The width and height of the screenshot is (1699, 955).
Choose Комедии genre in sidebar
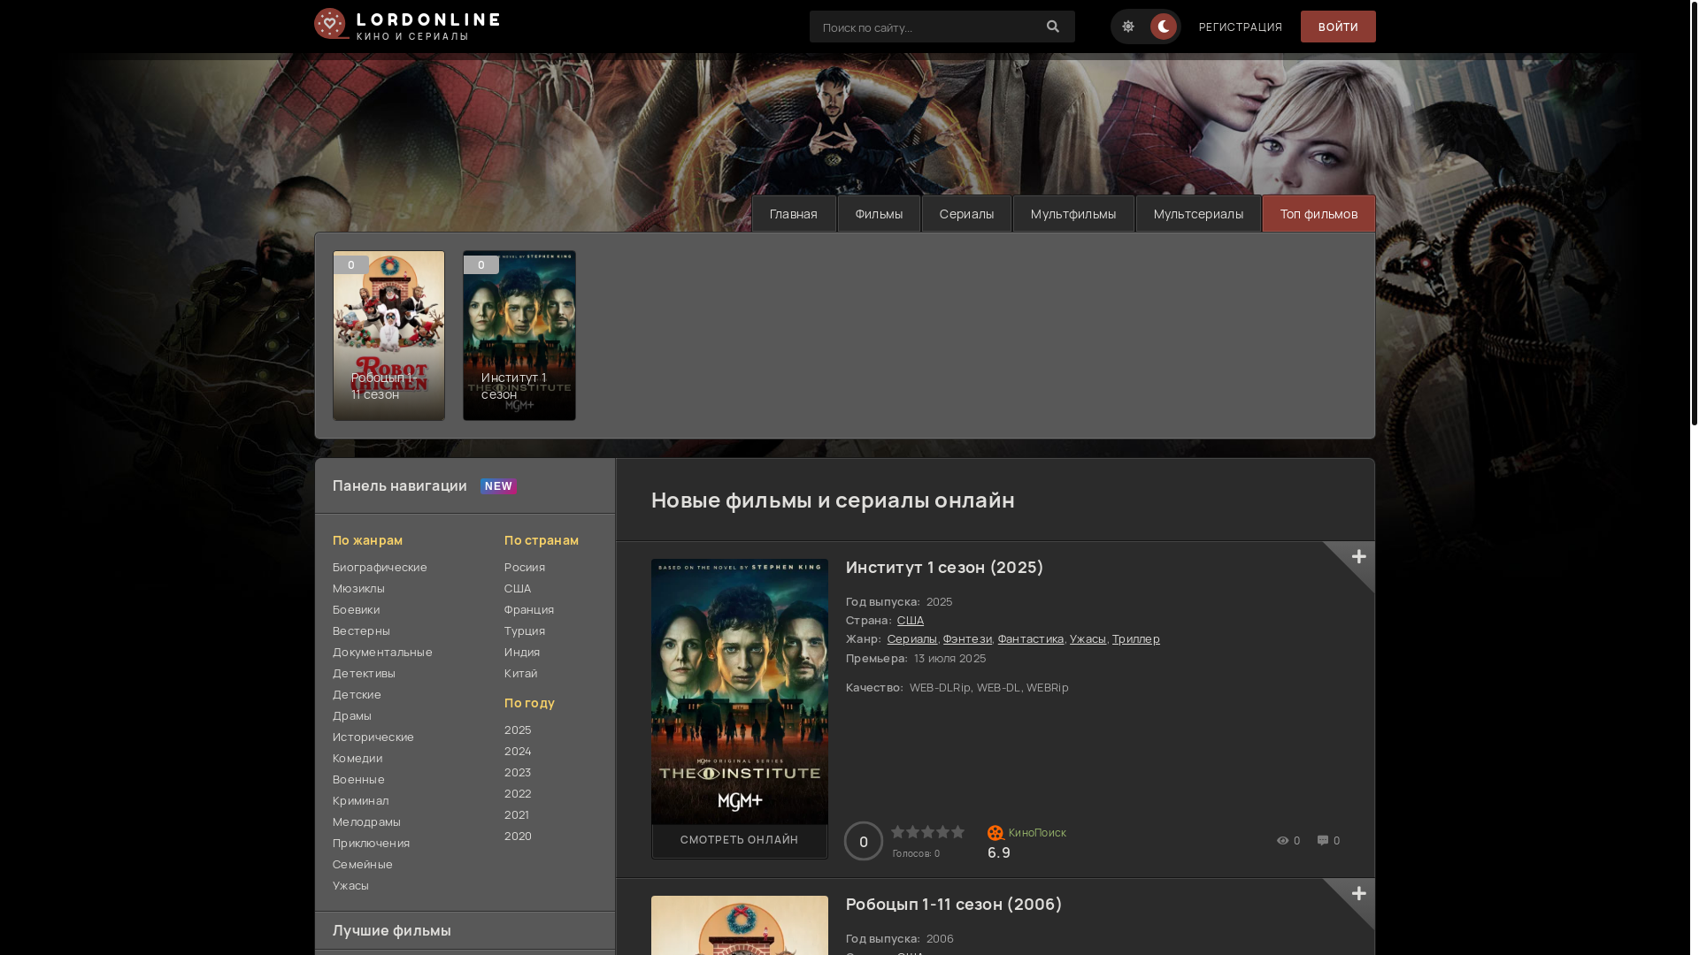pyautogui.click(x=357, y=758)
